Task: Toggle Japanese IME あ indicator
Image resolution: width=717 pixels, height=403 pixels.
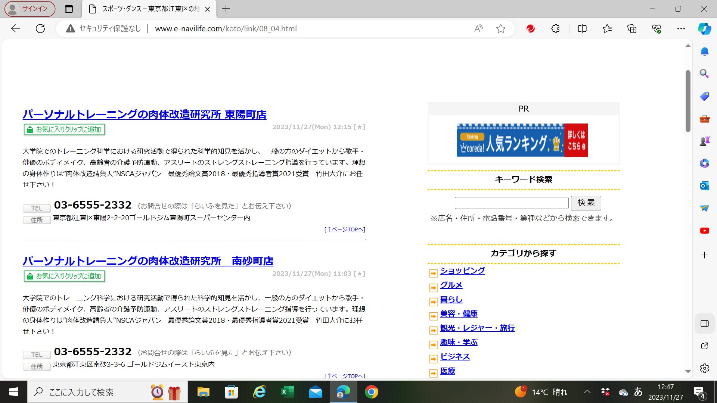Action: pyautogui.click(x=638, y=392)
